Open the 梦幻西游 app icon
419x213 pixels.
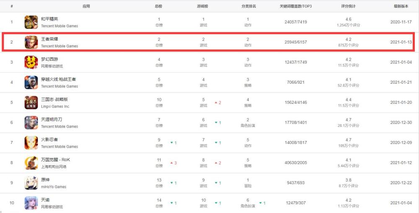pyautogui.click(x=31, y=62)
